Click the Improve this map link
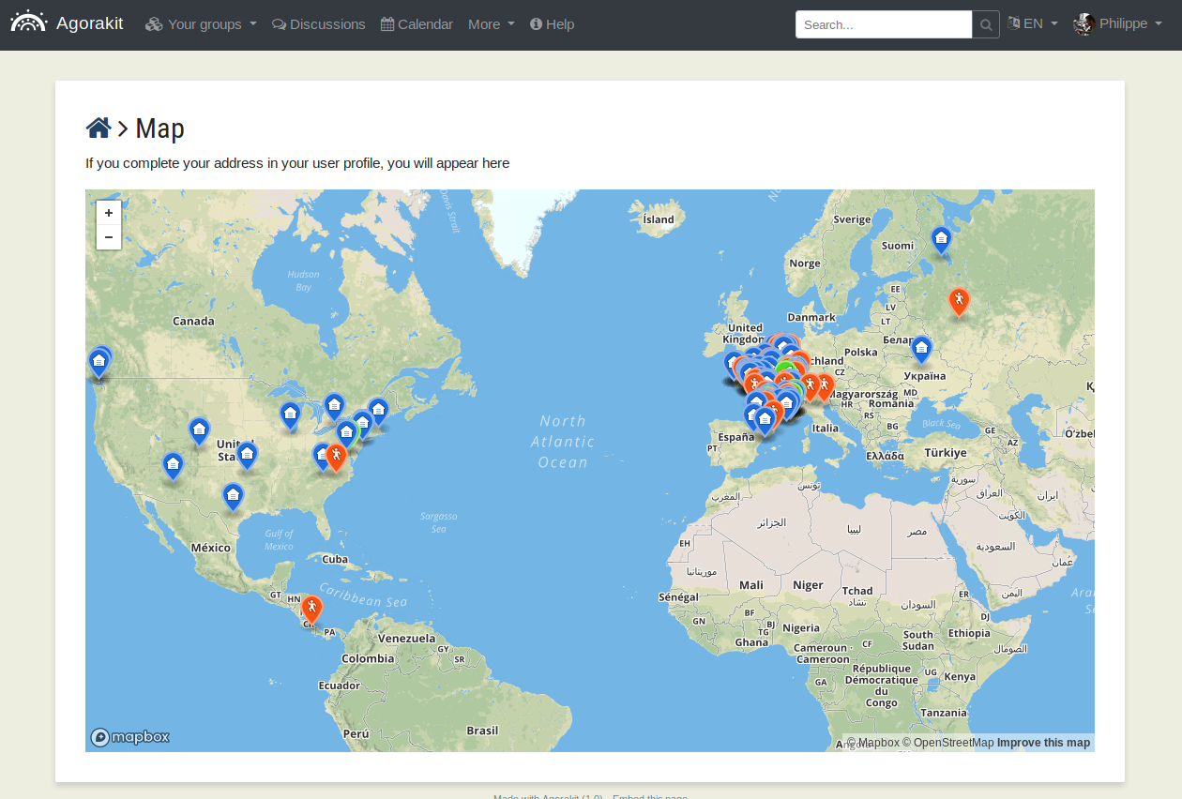The image size is (1182, 799). coord(1043,743)
